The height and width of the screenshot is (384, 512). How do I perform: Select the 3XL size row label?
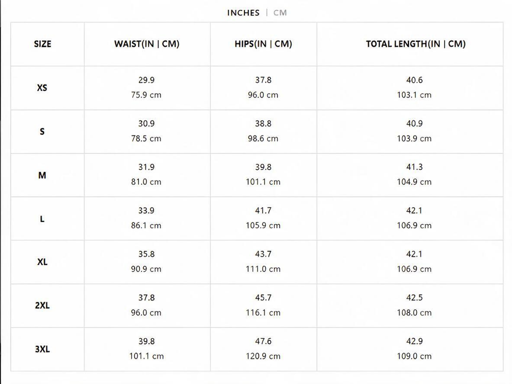(x=42, y=349)
